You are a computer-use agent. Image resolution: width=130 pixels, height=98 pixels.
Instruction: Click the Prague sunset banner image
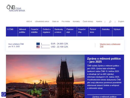tap(45, 76)
